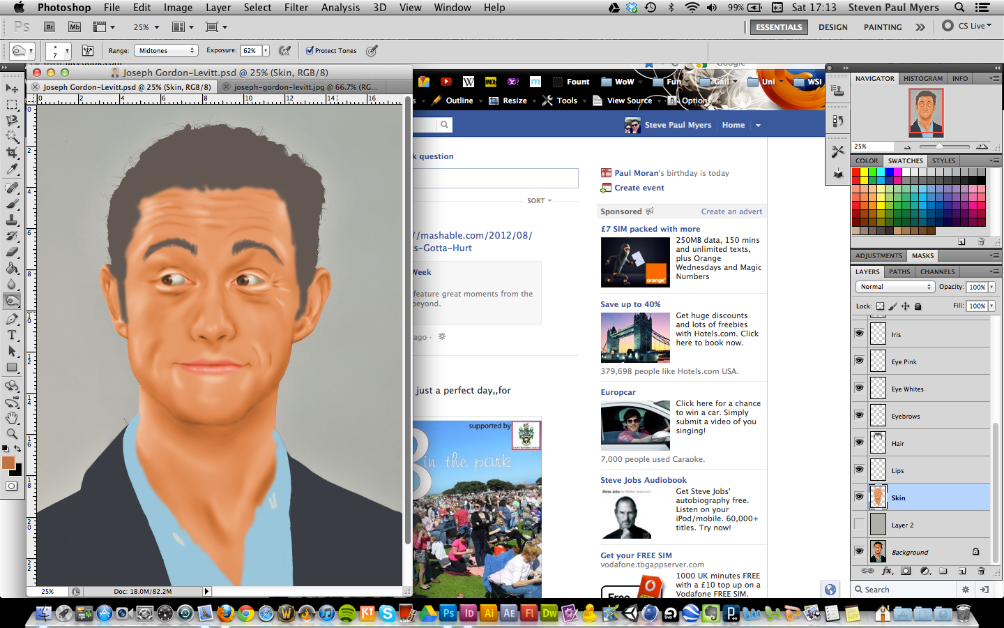Image resolution: width=1004 pixels, height=628 pixels.
Task: Click the foreground color swatch
Action: point(8,463)
